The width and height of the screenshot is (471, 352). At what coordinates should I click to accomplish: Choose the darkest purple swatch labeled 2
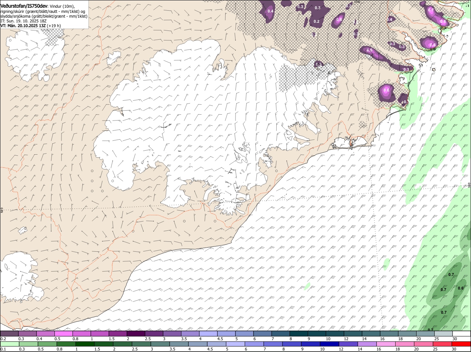coord(136,334)
